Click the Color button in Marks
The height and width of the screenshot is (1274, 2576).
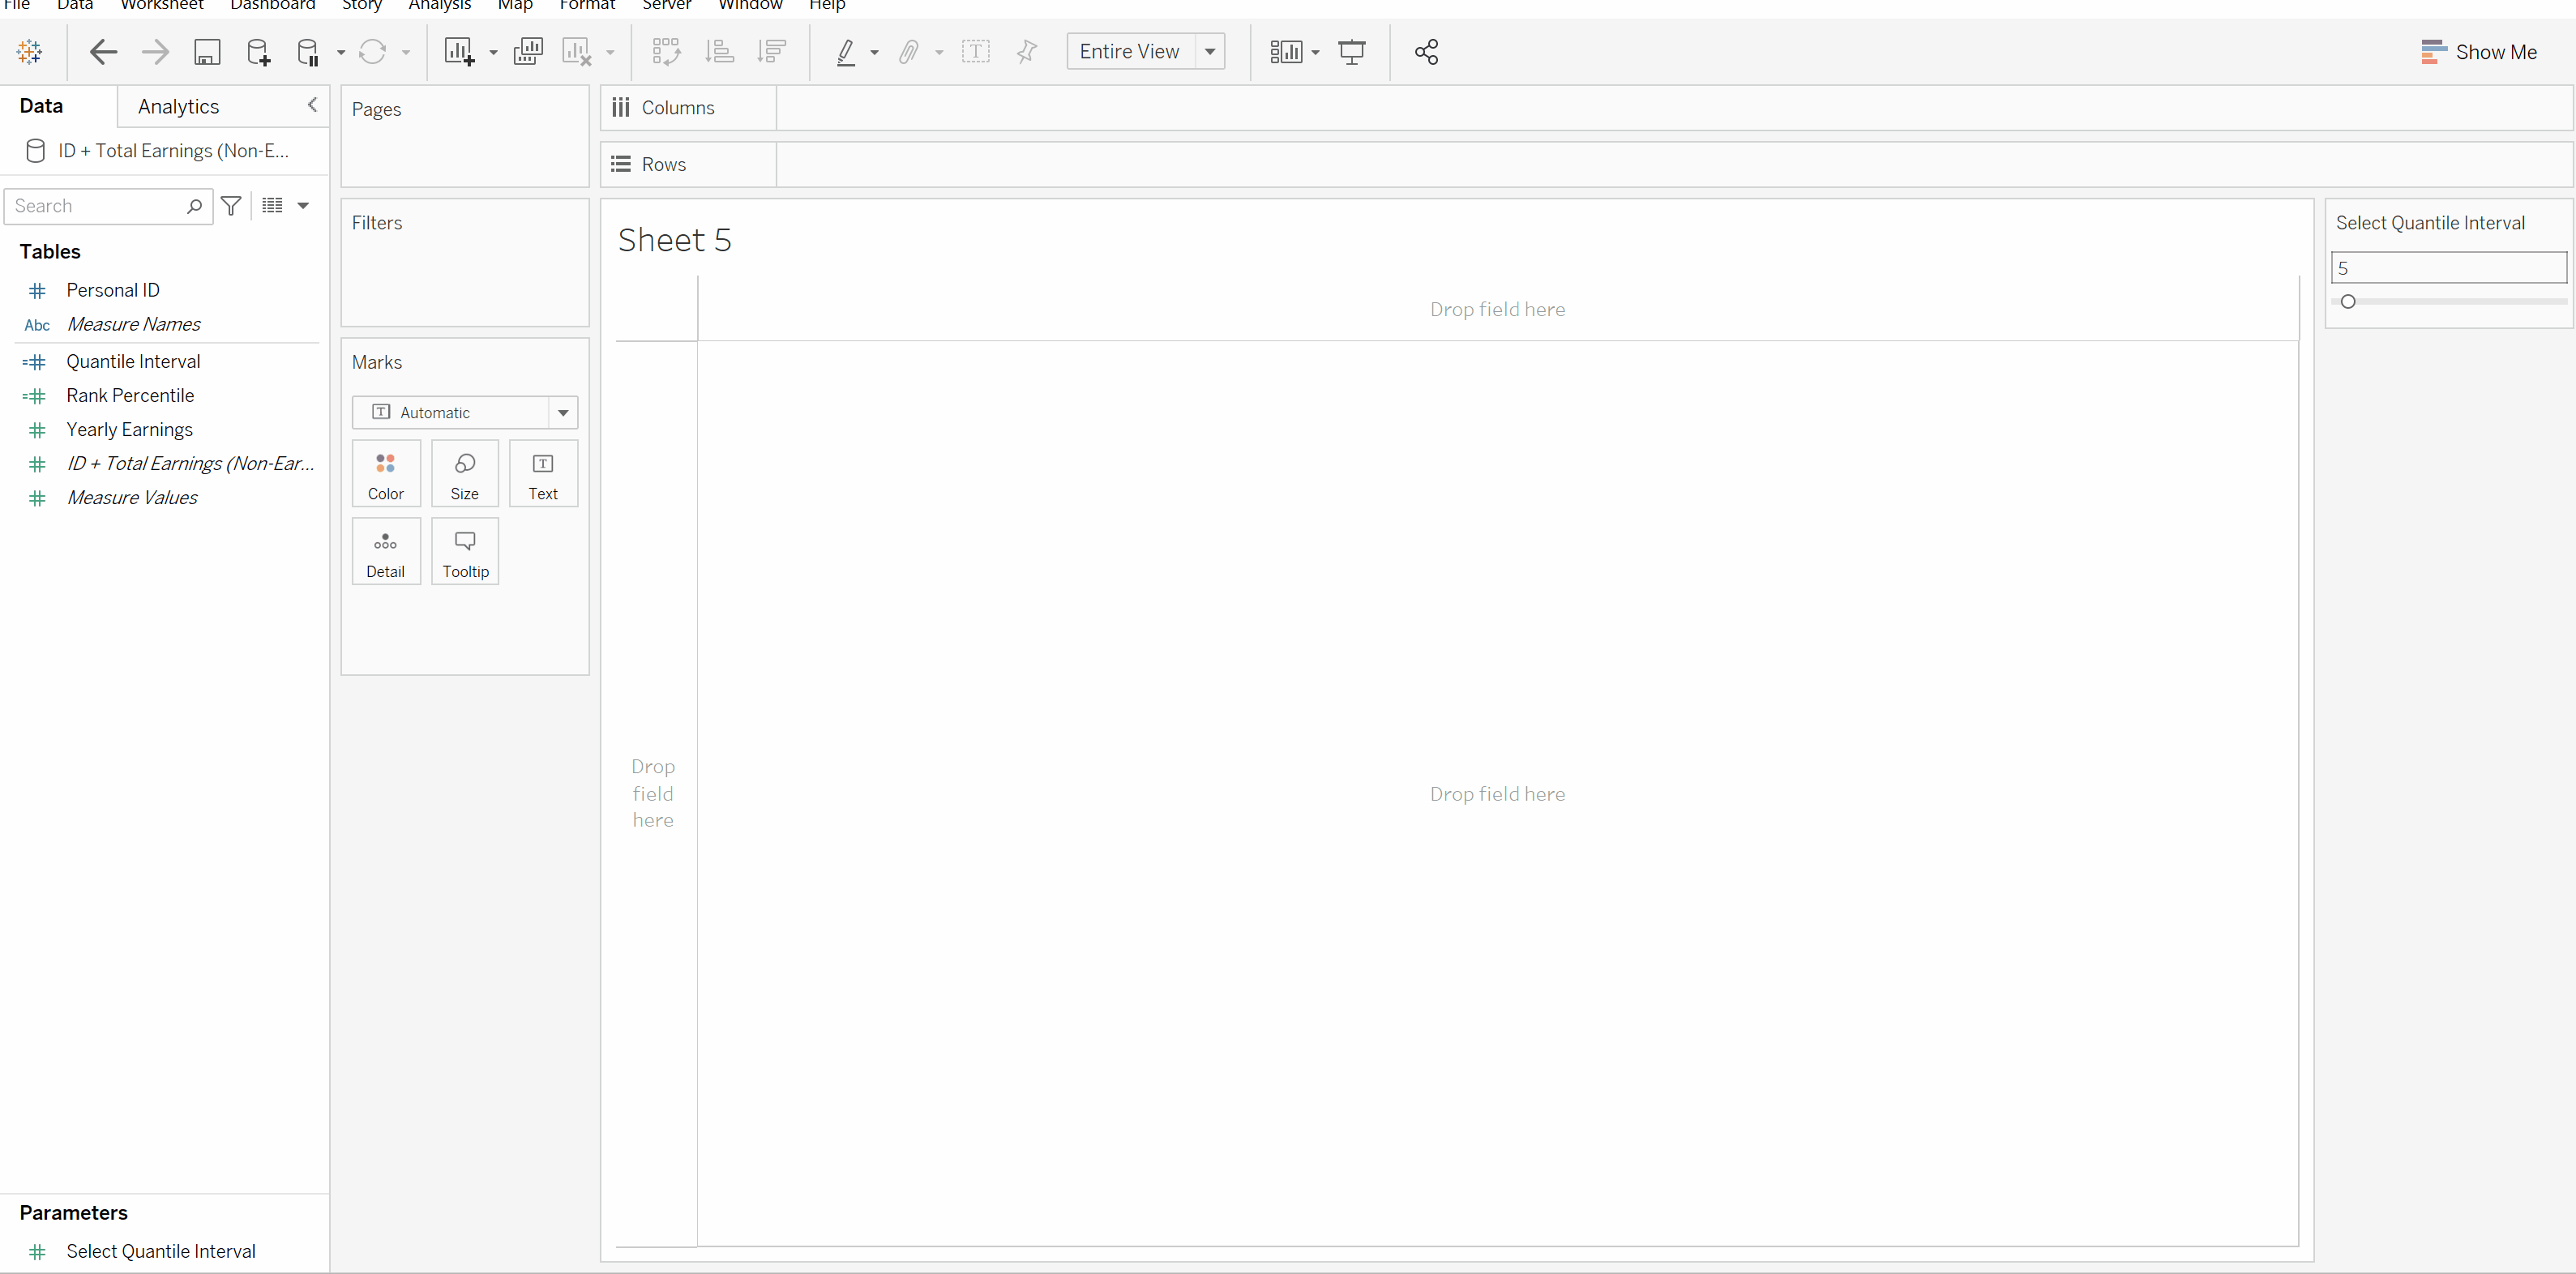385,474
